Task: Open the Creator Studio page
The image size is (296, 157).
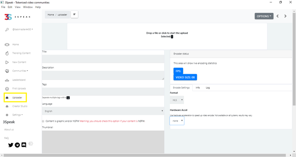Action: pos(20,106)
